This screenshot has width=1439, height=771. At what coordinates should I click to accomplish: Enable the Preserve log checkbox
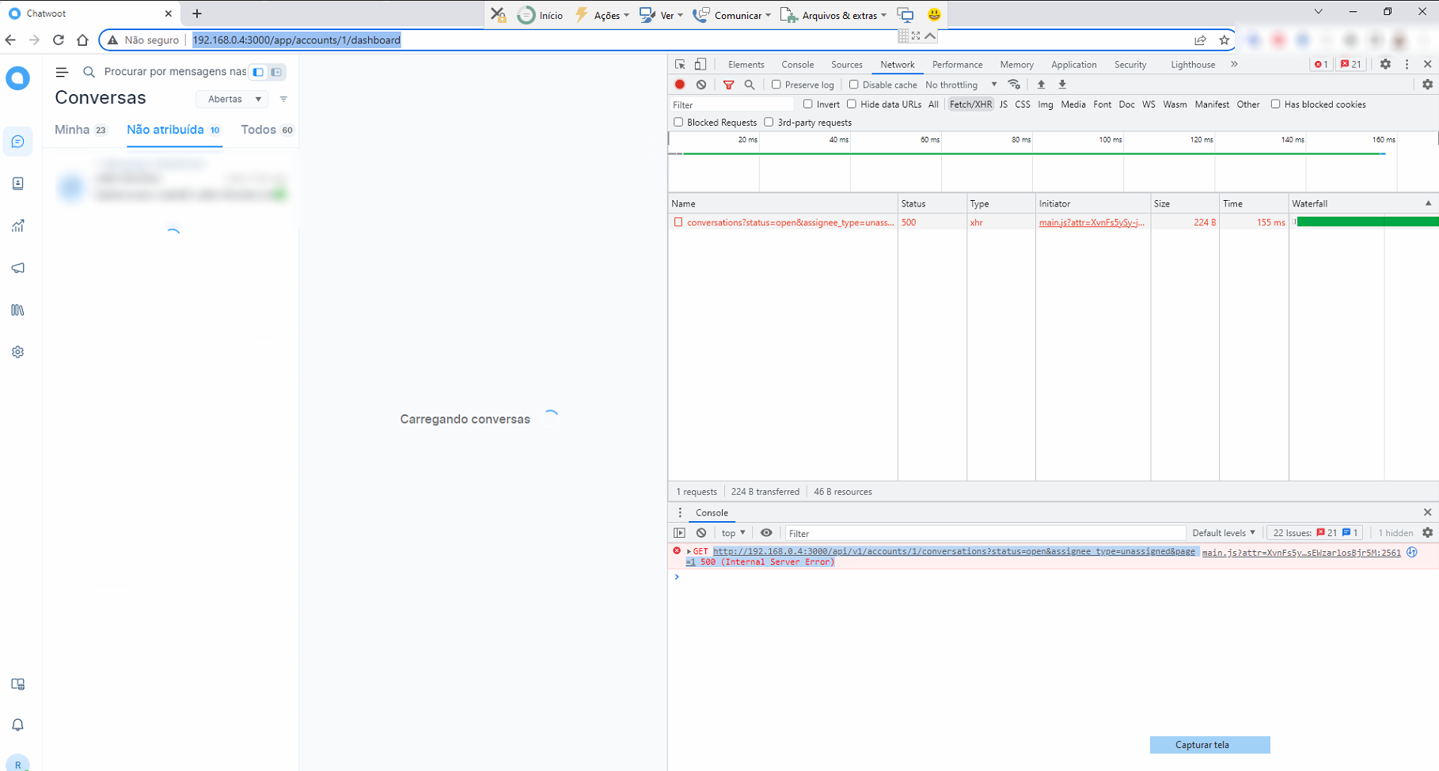775,84
